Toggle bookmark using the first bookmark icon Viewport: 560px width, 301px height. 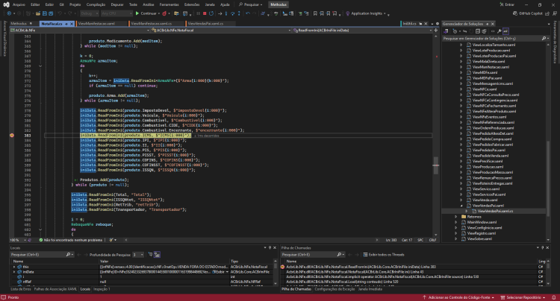pyautogui.click(x=315, y=13)
